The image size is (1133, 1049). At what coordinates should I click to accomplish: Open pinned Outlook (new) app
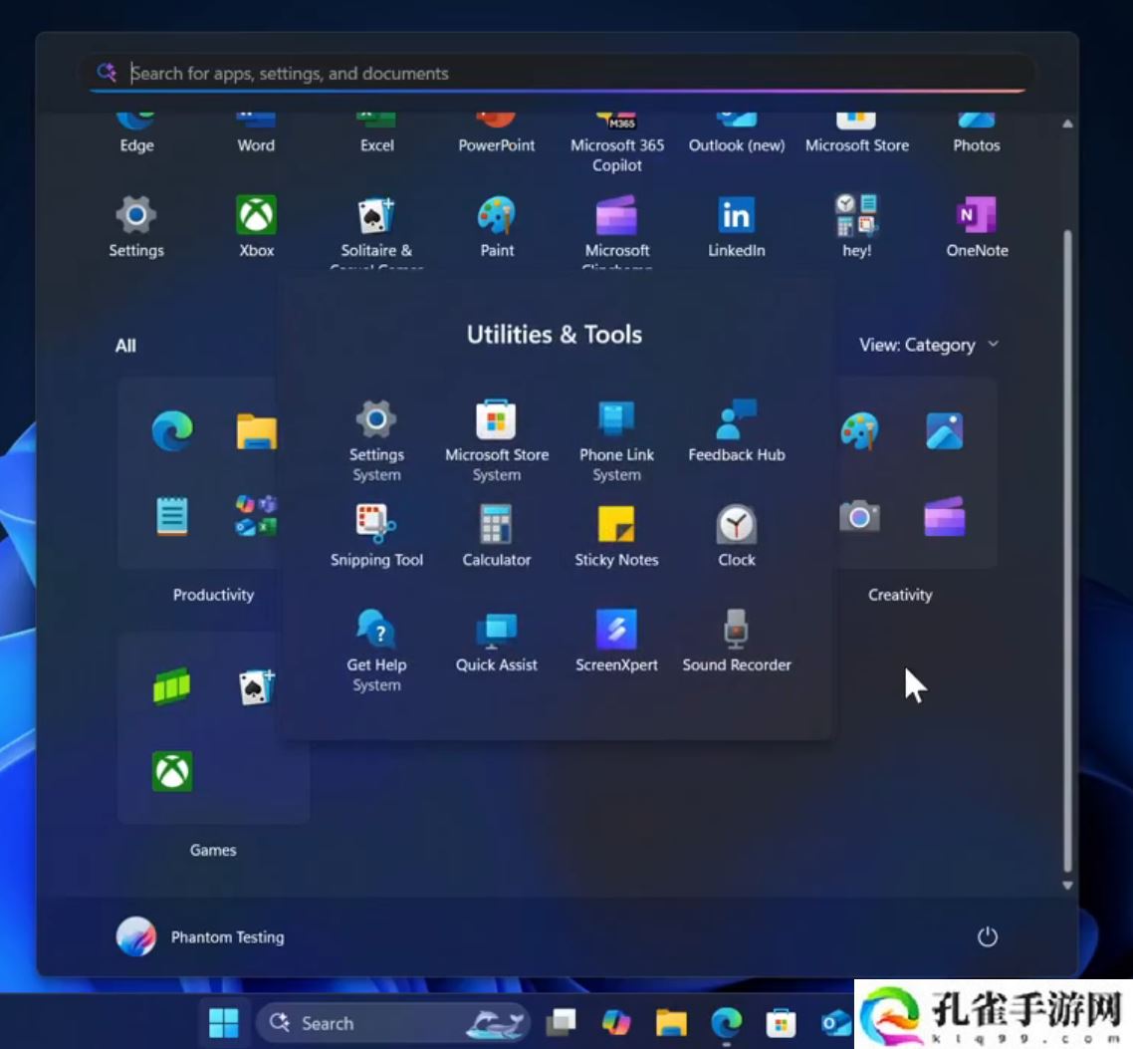pos(737,134)
